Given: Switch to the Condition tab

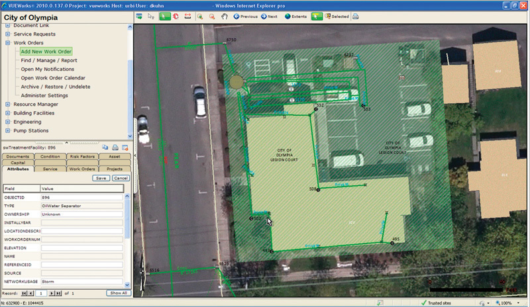Looking at the screenshot, I should tap(50, 156).
